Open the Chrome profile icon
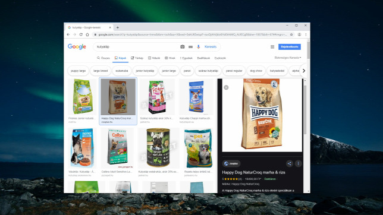Screen dimensions: 383x215 tap(299, 34)
